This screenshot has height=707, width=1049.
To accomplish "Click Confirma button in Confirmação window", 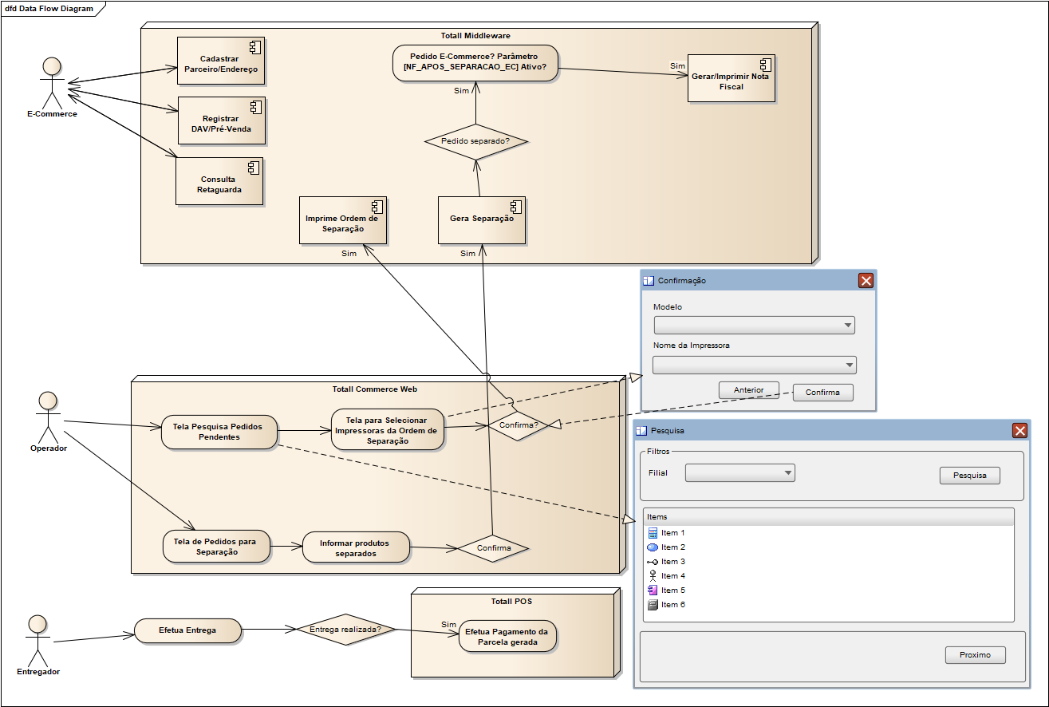I will (x=822, y=393).
